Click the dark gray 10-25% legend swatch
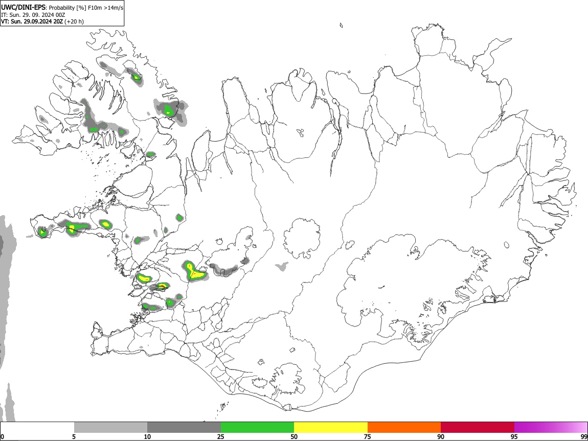 [184, 427]
